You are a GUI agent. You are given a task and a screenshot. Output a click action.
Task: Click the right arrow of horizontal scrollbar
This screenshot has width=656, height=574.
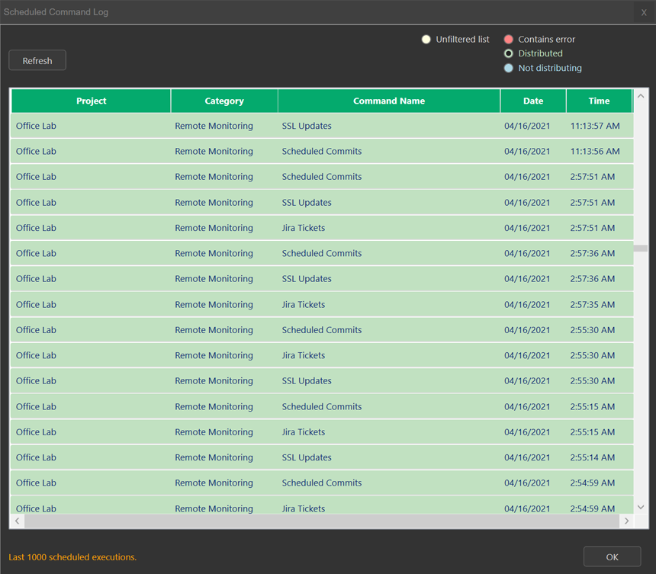[x=626, y=521]
